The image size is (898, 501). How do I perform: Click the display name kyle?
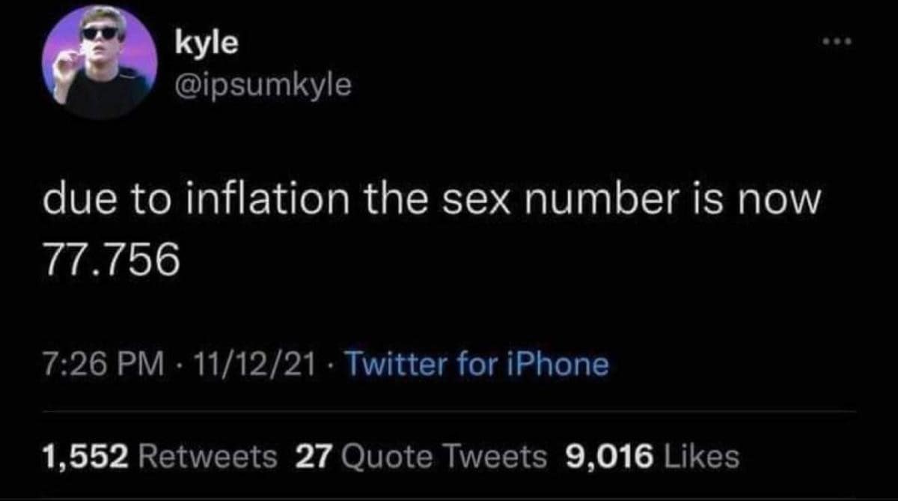tap(204, 43)
